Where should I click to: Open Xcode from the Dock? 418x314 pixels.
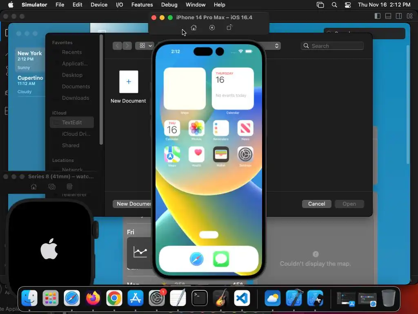coord(294,298)
